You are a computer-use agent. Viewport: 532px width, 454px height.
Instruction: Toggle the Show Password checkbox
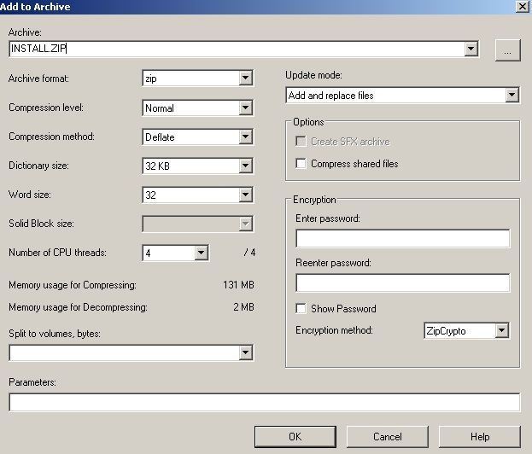pos(301,309)
